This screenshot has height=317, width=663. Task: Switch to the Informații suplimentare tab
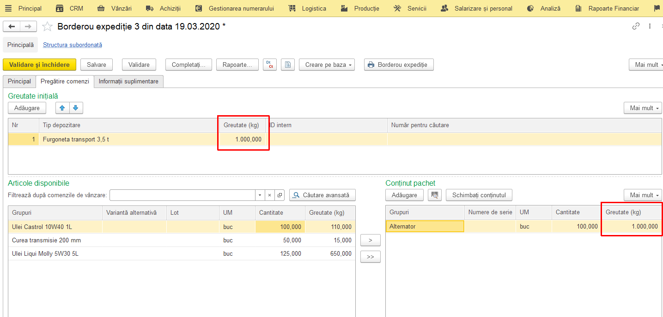point(128,82)
